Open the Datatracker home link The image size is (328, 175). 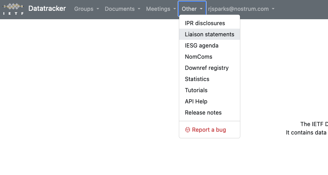[47, 9]
